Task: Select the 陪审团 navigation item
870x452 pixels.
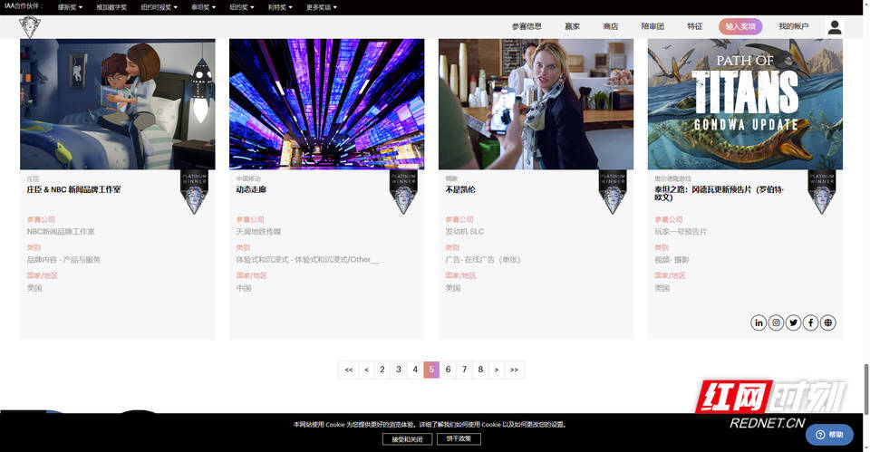Action: [652, 27]
